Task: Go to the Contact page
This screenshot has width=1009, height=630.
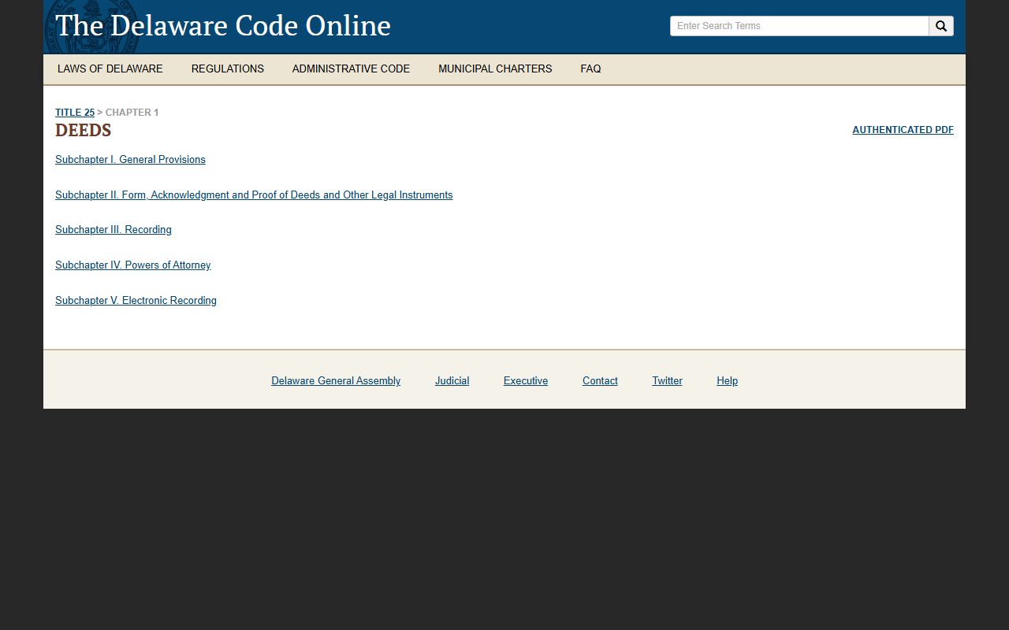Action: click(x=600, y=381)
